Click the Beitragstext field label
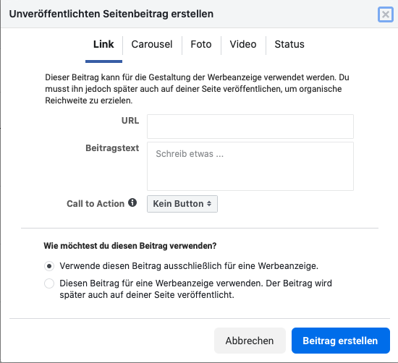398x363 pixels. 112,148
